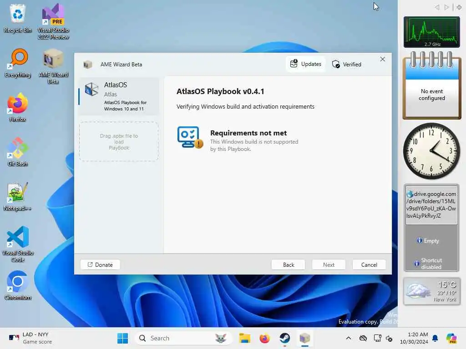Open the New York weather gadget

431,291
